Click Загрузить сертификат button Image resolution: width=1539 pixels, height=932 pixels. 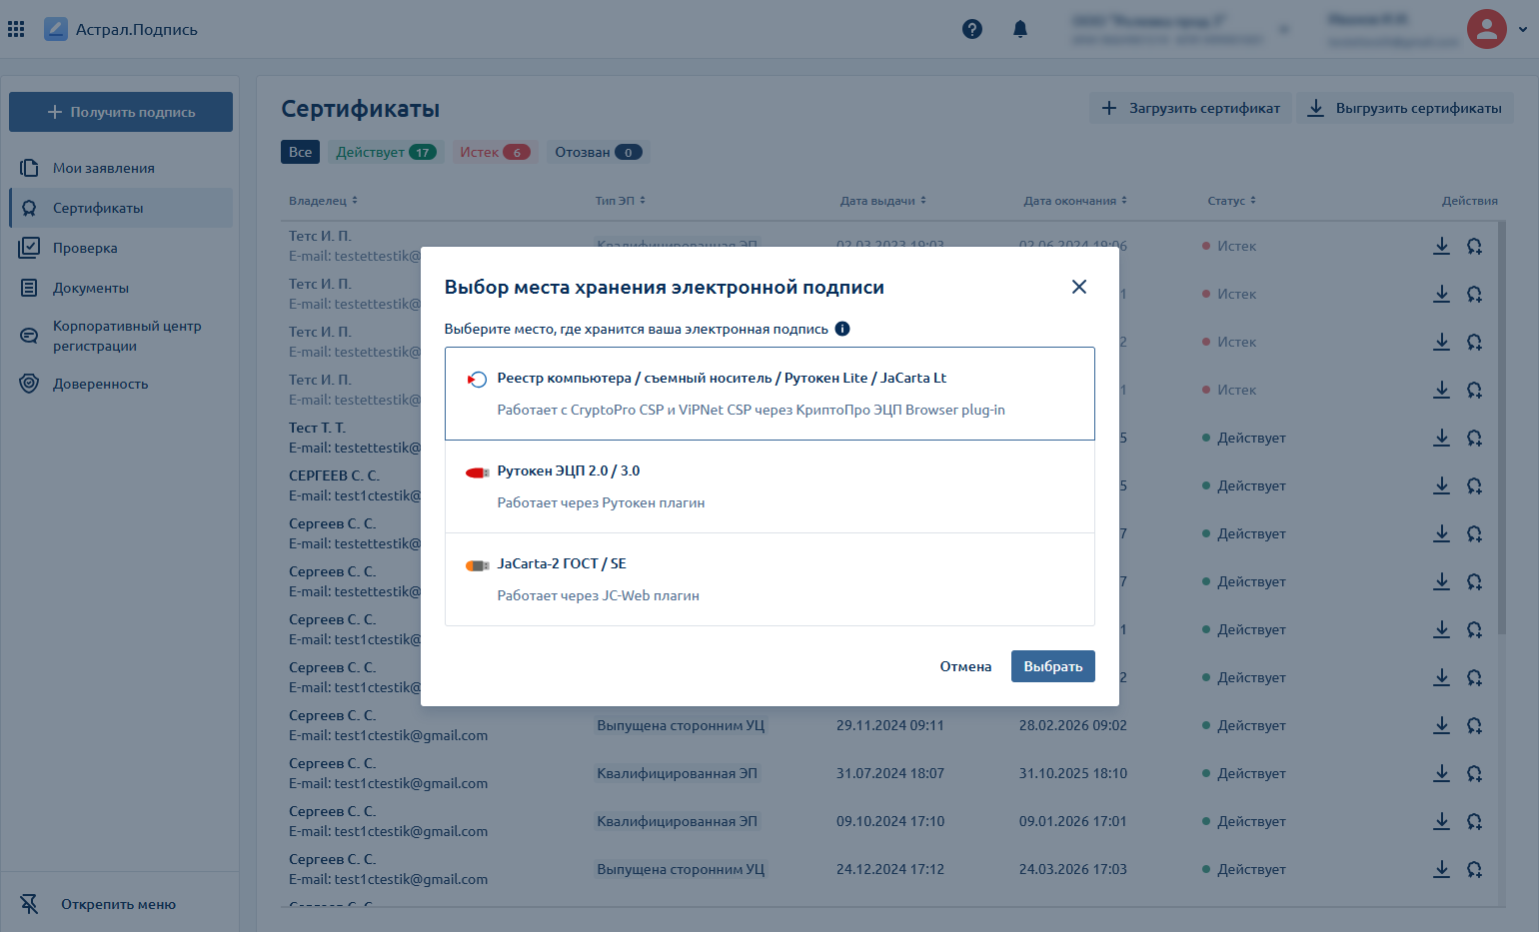(1190, 108)
